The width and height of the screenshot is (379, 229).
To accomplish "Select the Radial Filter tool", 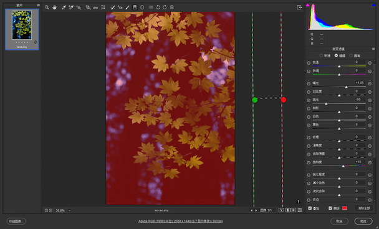I will click(142, 7).
